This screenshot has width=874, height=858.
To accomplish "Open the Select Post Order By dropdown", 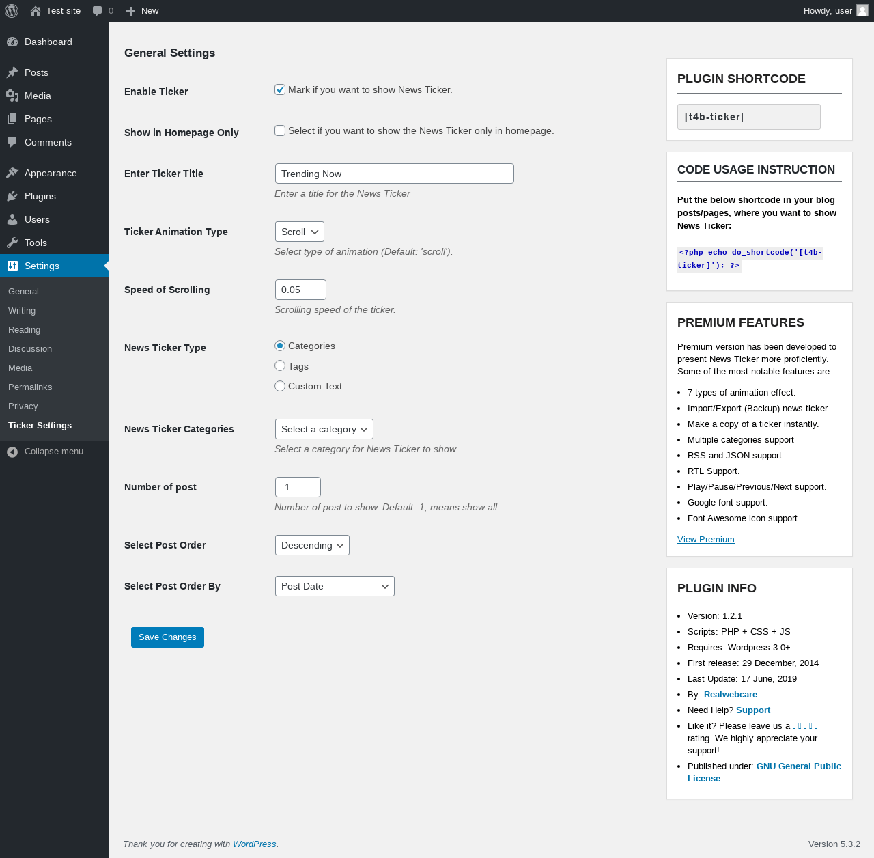I will coord(335,586).
